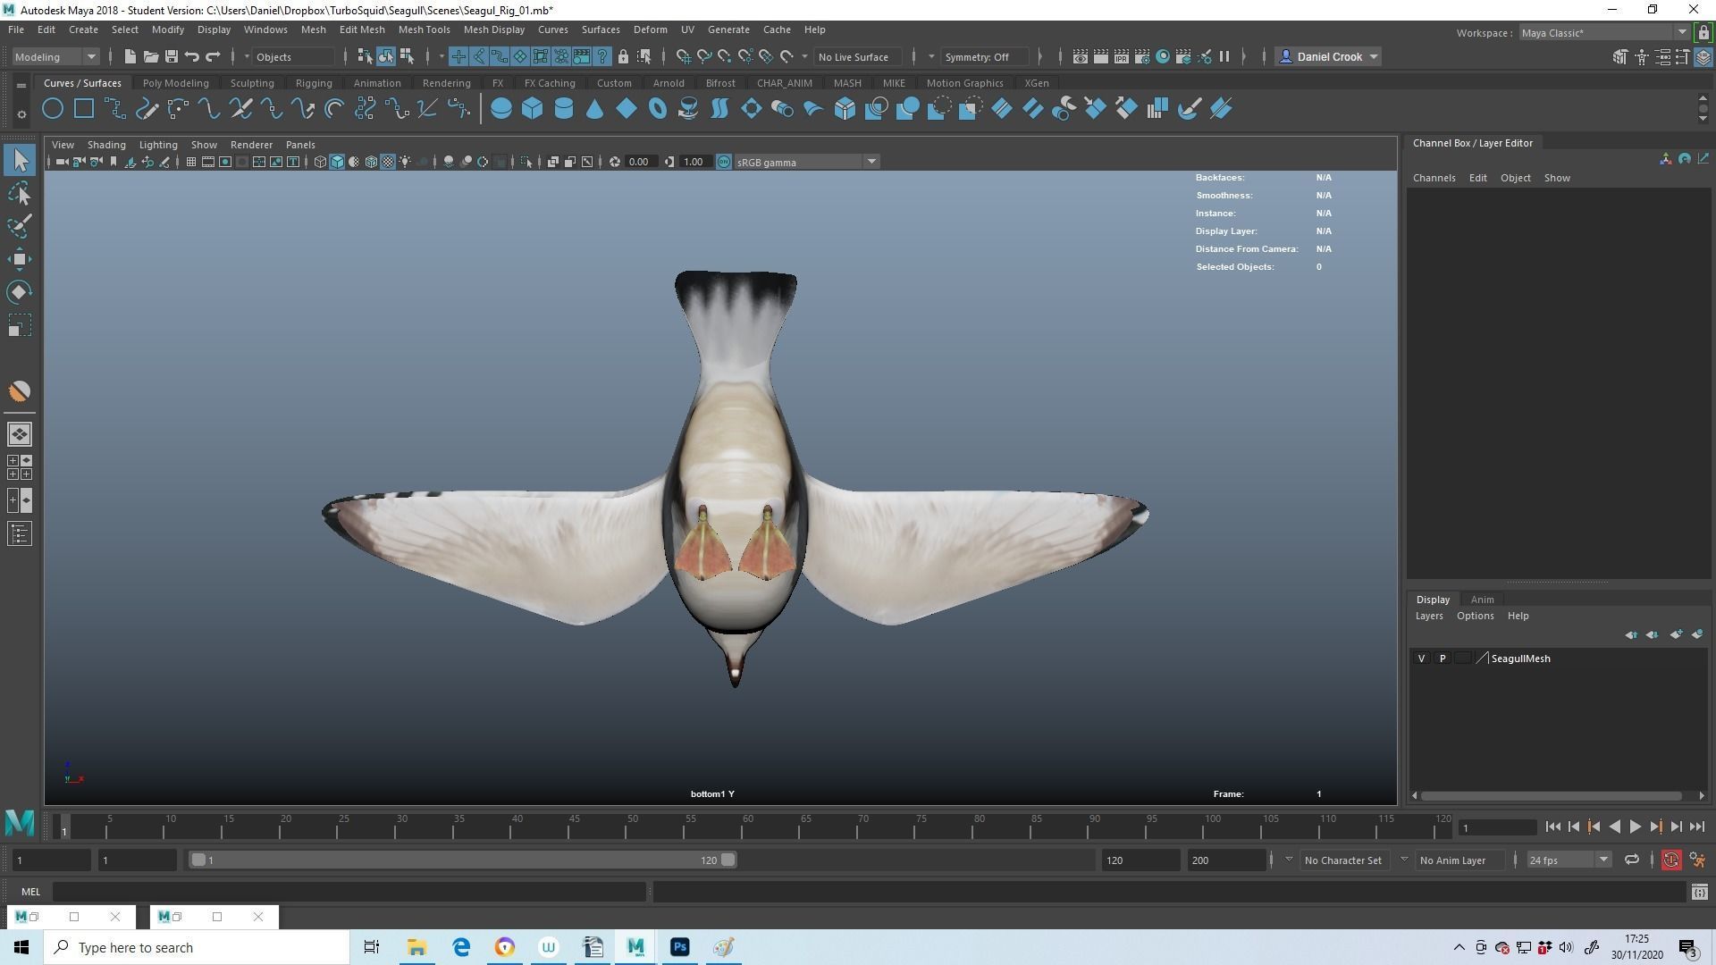
Task: Click the Layer Editor horizontal scrollbar
Action: (x=1551, y=795)
